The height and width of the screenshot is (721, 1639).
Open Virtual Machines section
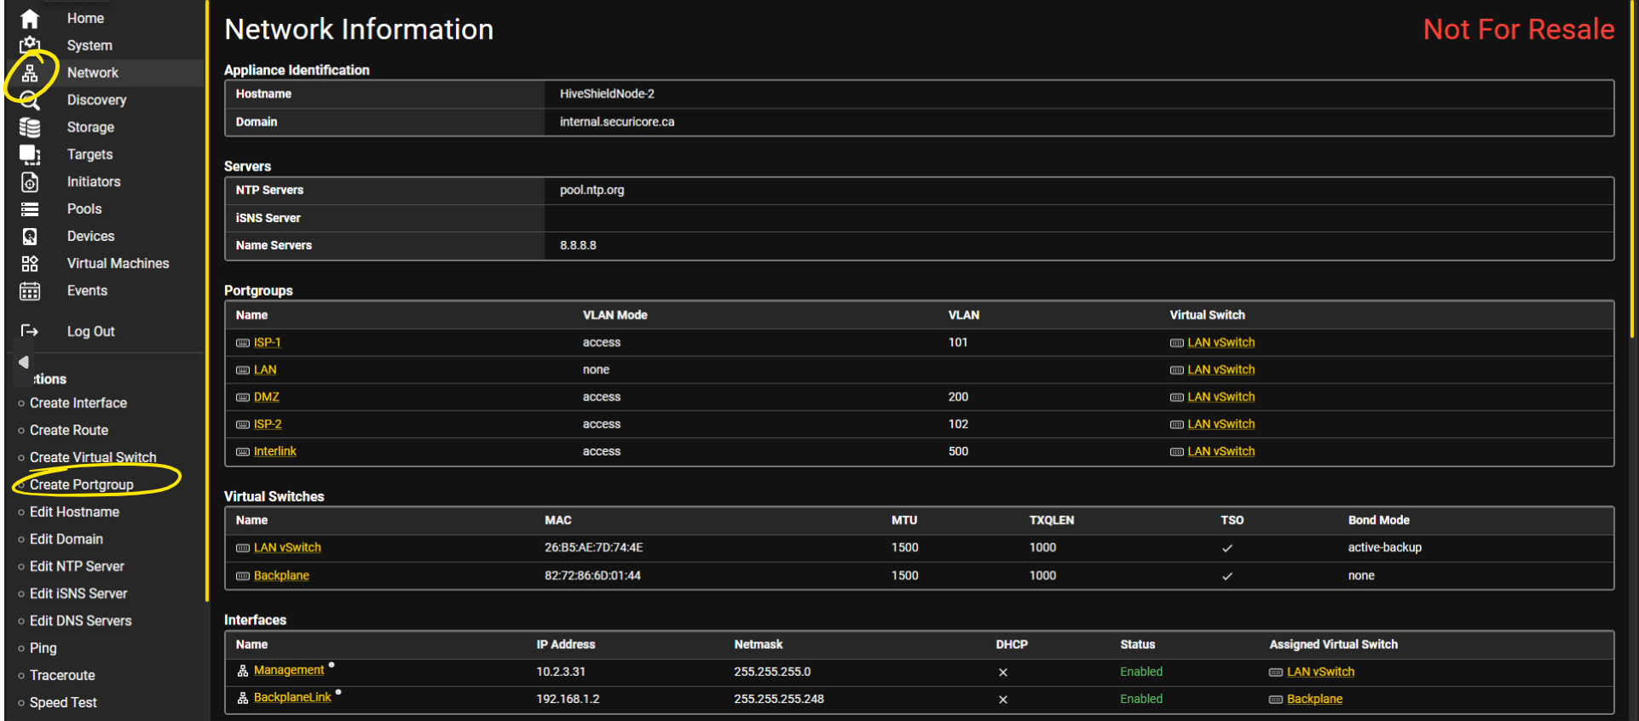tap(118, 263)
